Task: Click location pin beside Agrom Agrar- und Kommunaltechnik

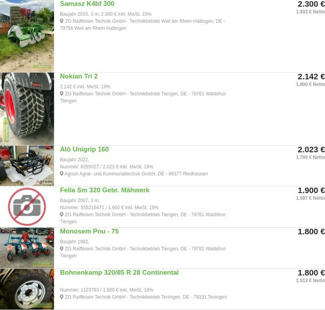Action: [x=62, y=173]
